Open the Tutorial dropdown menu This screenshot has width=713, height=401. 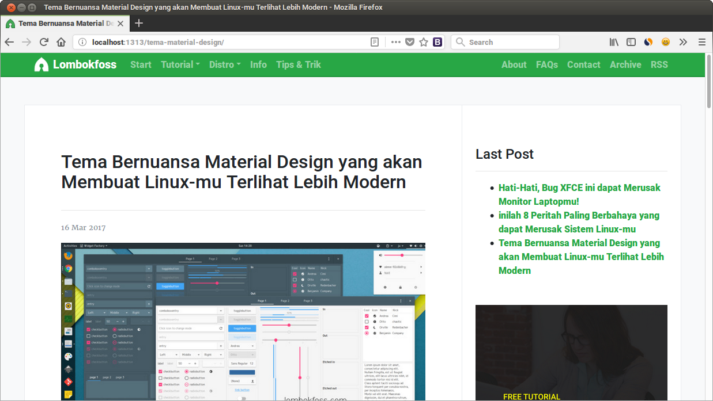tap(180, 64)
